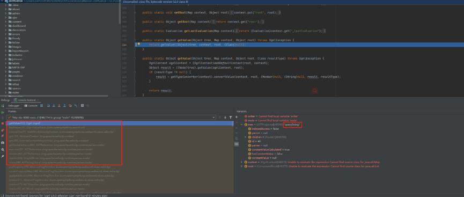Close the remote tomcat tab

coord(38,100)
